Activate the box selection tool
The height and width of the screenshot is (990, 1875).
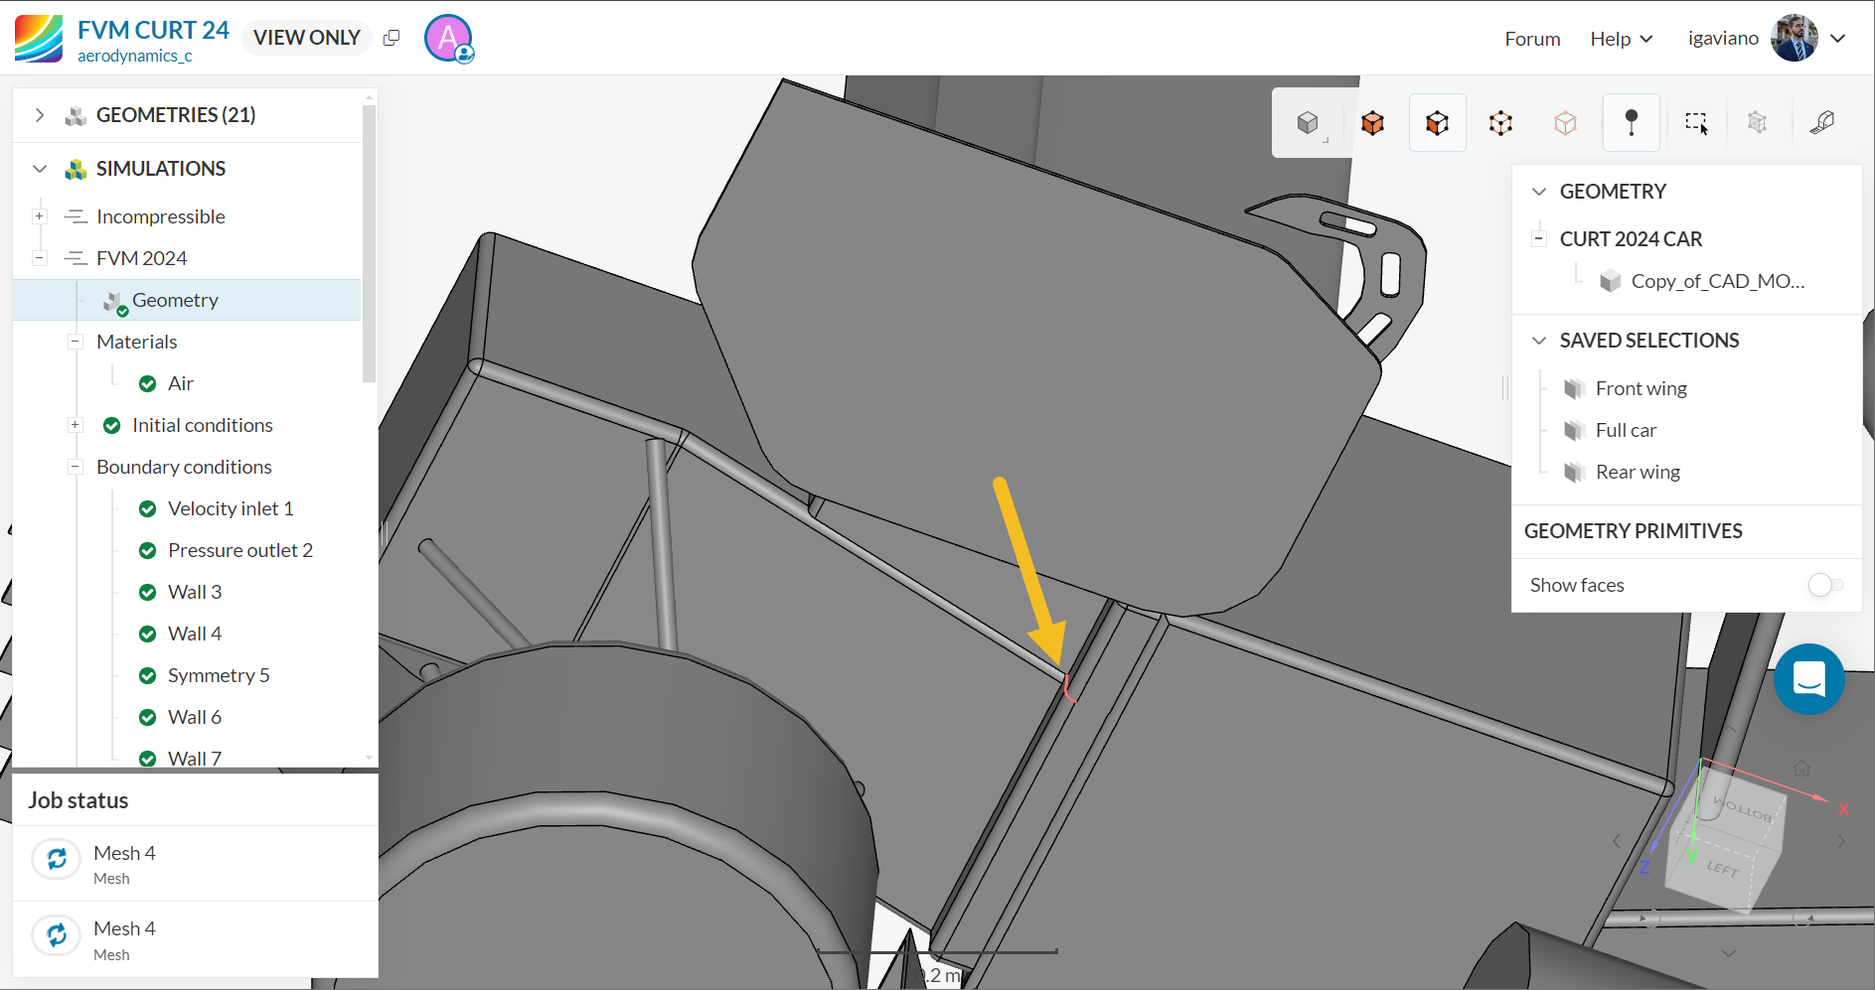[x=1696, y=123]
